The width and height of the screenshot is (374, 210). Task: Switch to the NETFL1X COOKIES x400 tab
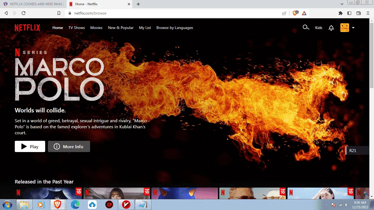click(x=33, y=4)
